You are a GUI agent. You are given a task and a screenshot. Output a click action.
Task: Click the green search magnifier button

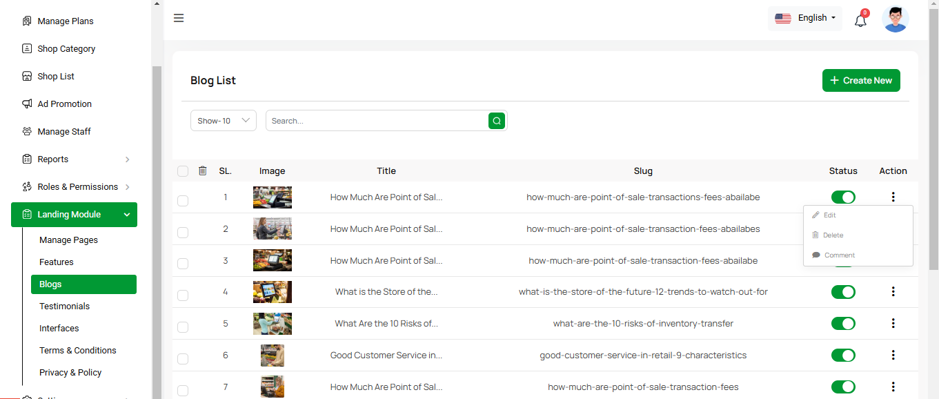(496, 121)
